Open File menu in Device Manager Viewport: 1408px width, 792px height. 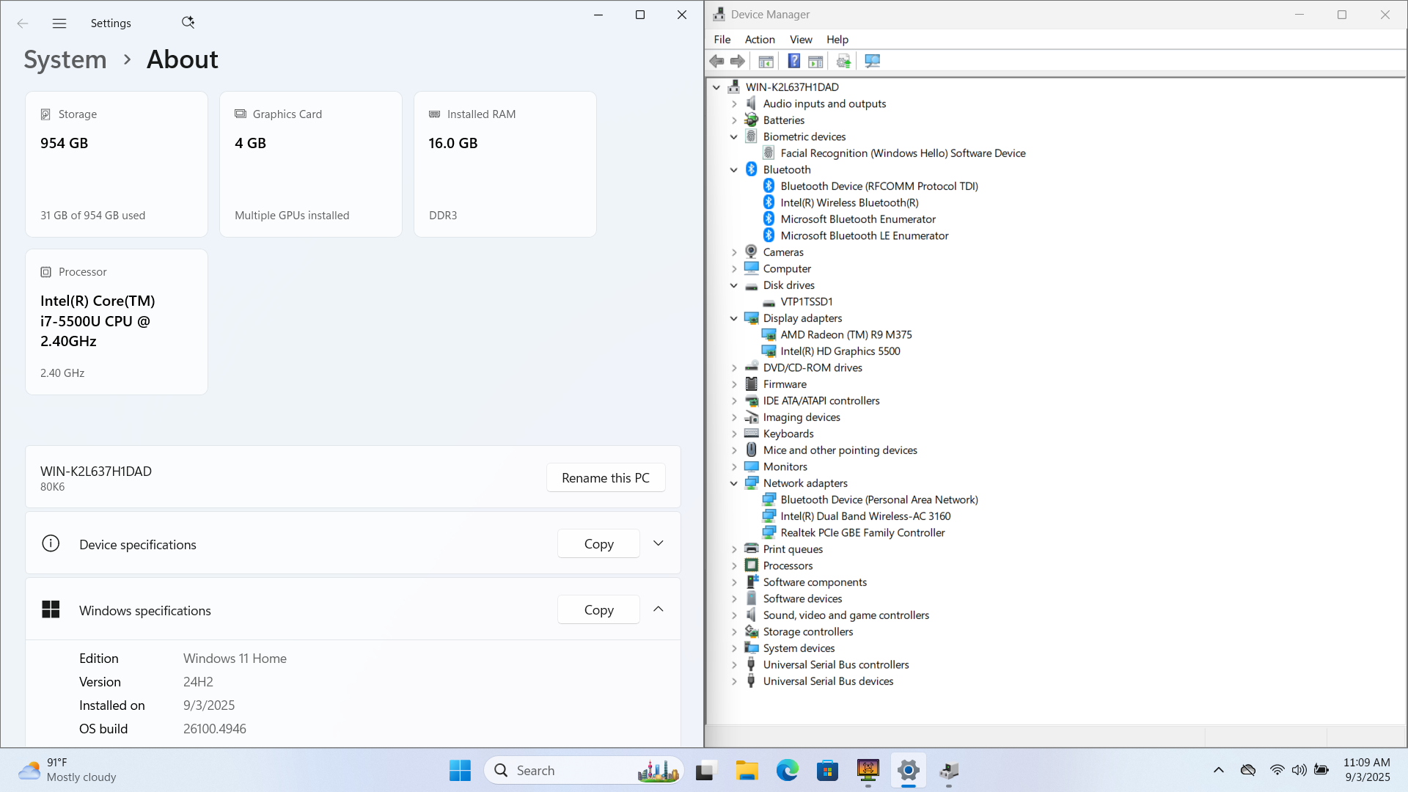(722, 40)
